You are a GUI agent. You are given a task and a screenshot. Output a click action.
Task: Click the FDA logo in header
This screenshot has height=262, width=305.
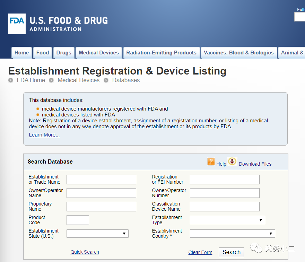point(17,24)
